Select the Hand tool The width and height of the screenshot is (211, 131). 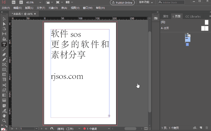(x=4, y=116)
